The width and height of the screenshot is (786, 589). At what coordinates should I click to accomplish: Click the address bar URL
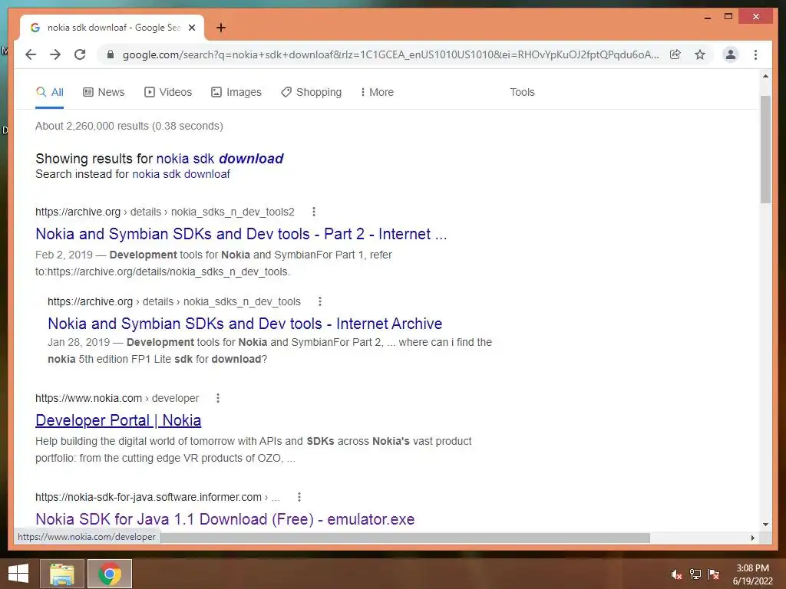391,54
